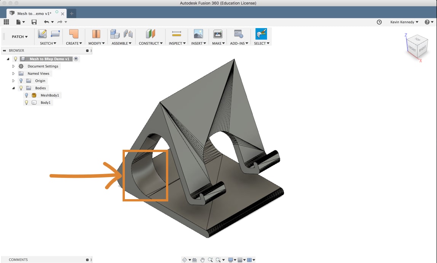Expand Document Settings tree node

(13, 66)
